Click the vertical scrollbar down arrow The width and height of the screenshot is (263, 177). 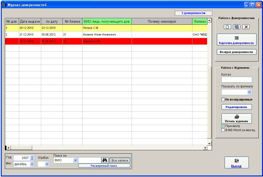(209, 144)
